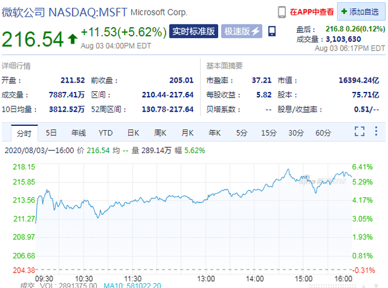Image resolution: width=388 pixels, height=288 pixels.
Task: Show the 日K chart tab
Action: [x=134, y=133]
